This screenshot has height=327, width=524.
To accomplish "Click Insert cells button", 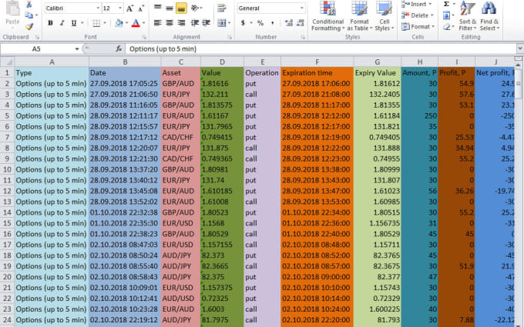I will point(418,4).
